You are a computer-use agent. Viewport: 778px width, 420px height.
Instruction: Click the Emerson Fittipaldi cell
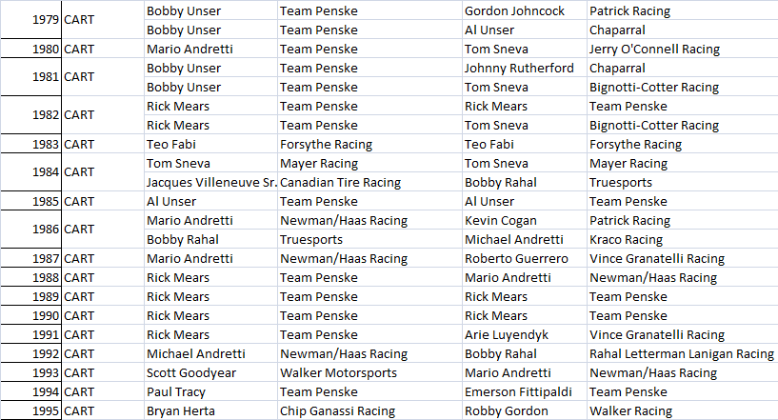pos(522,392)
